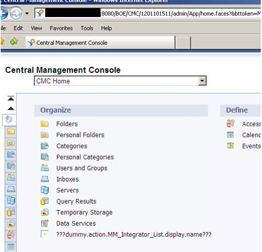Click the empty new tab button
This screenshot has width=262, height=252.
tap(183, 43)
